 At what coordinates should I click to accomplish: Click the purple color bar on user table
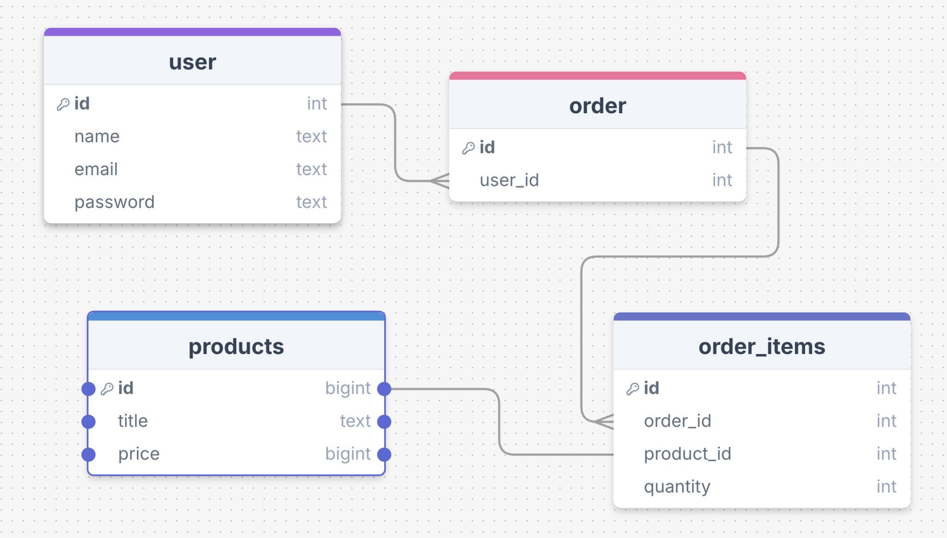pyautogui.click(x=192, y=32)
